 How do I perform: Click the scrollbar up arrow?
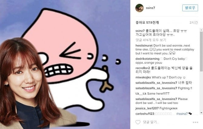tap(201, 30)
